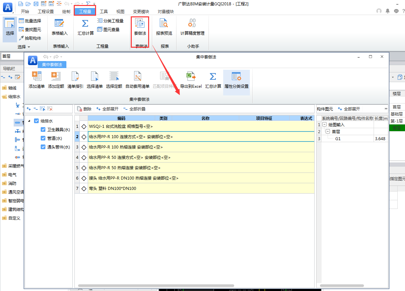Open the 选择 group dropdown arrow
Image resolution: width=405 pixels, height=291 pixels.
click(x=29, y=47)
